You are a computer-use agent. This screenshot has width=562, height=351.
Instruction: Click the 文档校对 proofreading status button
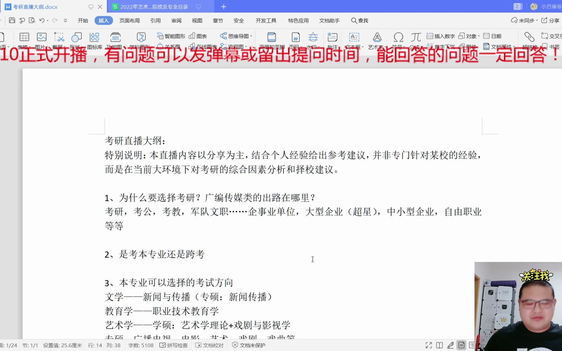(x=209, y=345)
